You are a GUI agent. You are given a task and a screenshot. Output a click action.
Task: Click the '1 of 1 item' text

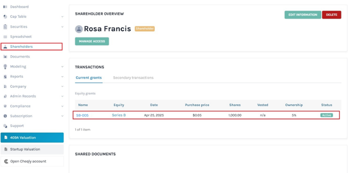83,129
